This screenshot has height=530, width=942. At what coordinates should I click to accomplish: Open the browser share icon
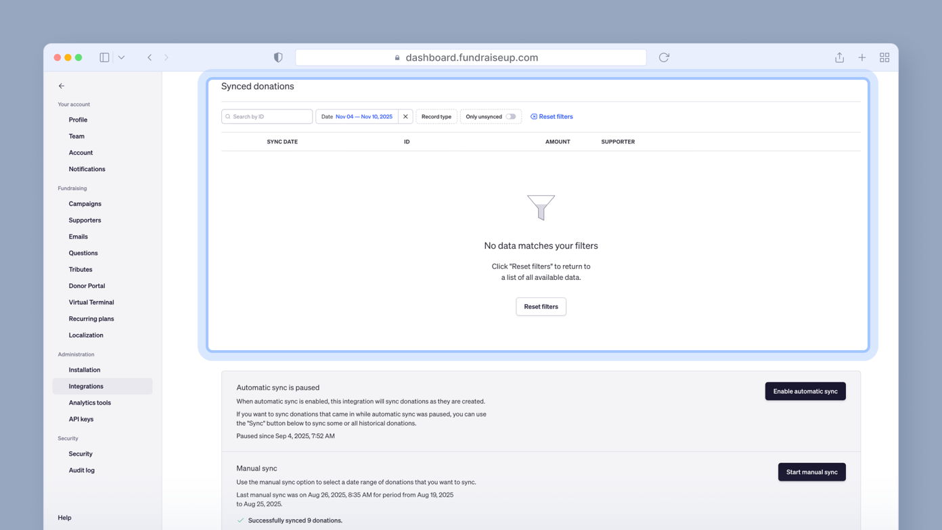(x=839, y=57)
